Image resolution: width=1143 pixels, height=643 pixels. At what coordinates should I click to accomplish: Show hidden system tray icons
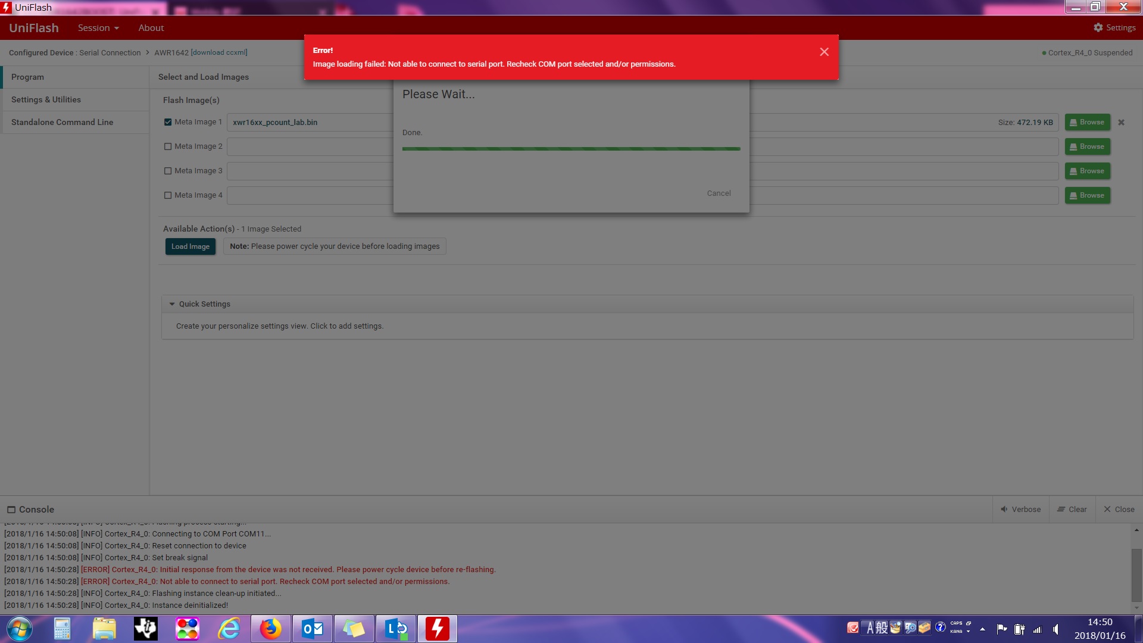[982, 629]
